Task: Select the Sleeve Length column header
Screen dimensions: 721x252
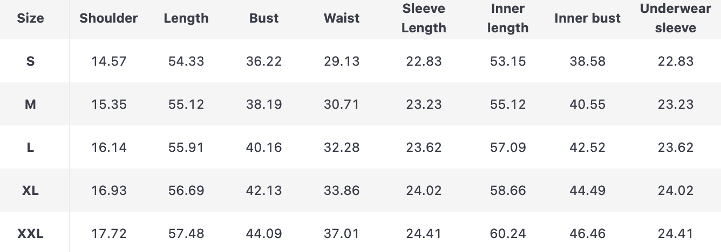Action: 424,18
